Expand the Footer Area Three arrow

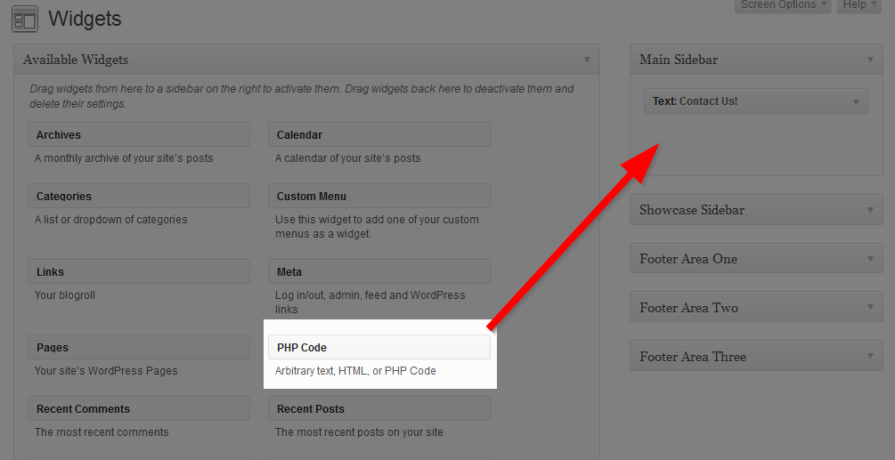(870, 357)
